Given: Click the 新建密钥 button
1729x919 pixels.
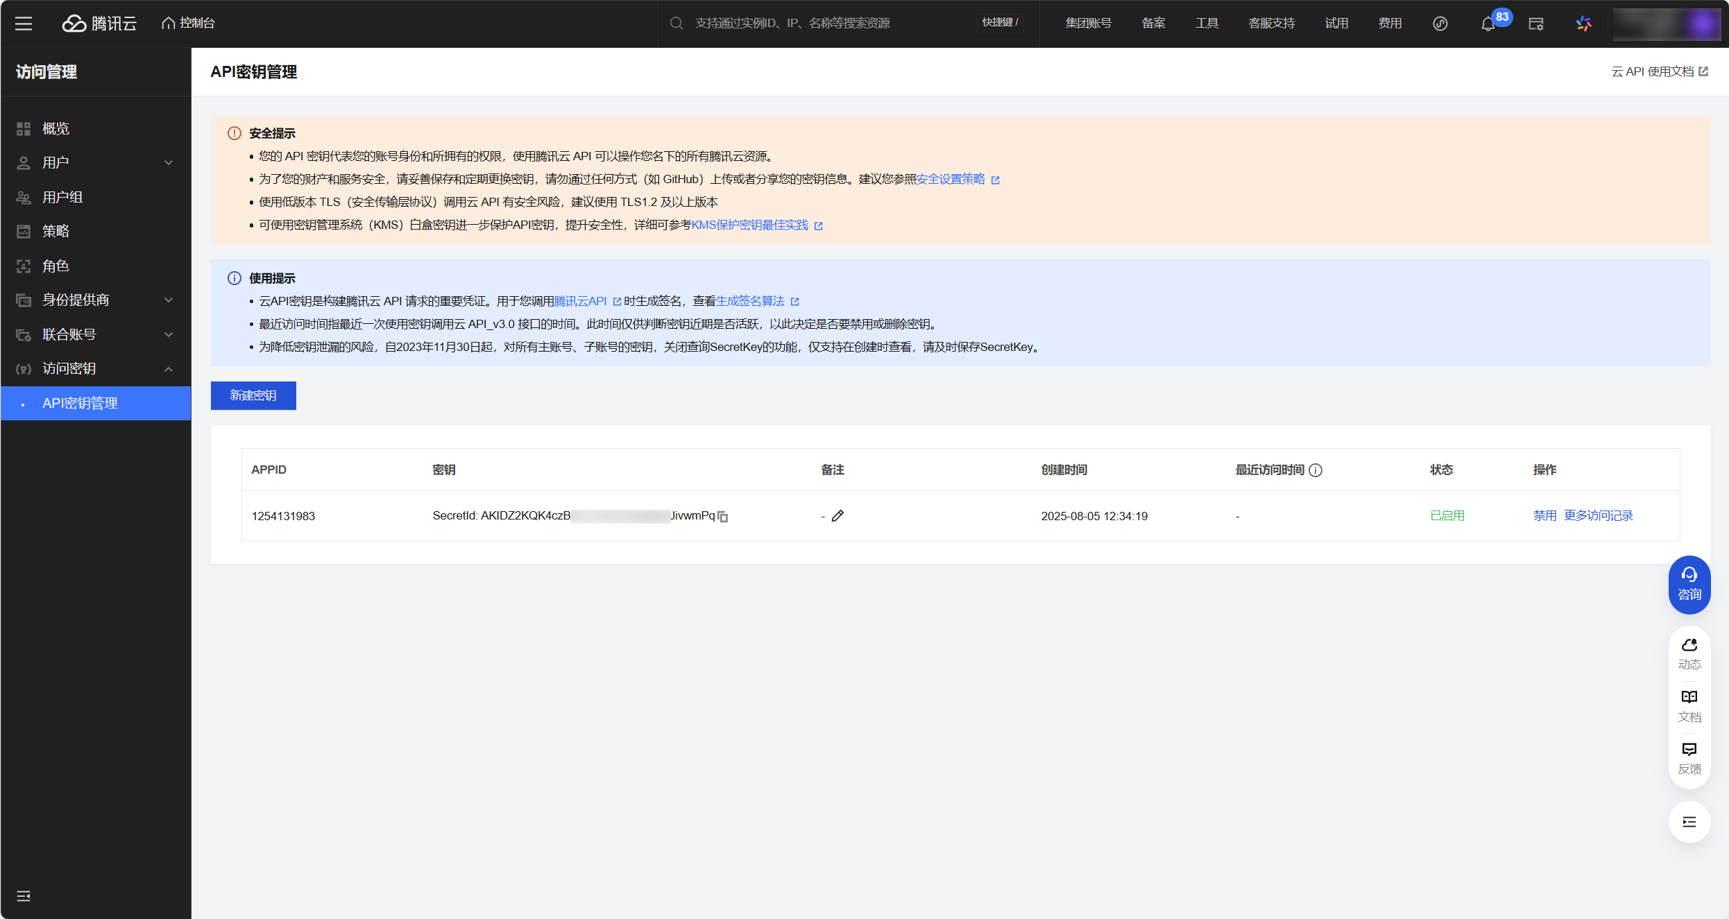Looking at the screenshot, I should coord(253,395).
